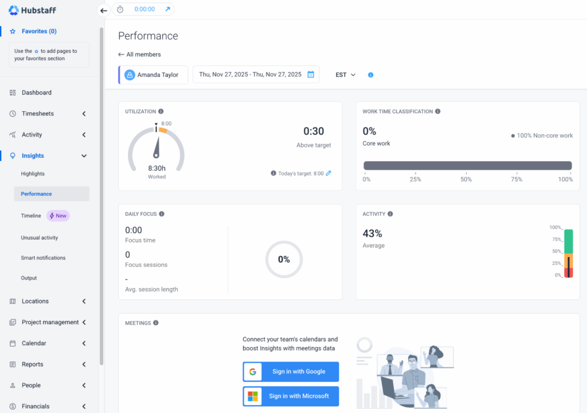The height and width of the screenshot is (413, 587).
Task: Open the timer pop-out arrow icon
Action: click(167, 9)
